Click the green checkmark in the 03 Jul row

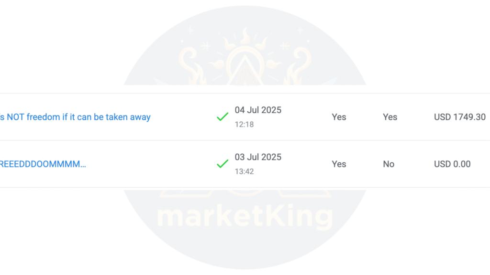[223, 164]
